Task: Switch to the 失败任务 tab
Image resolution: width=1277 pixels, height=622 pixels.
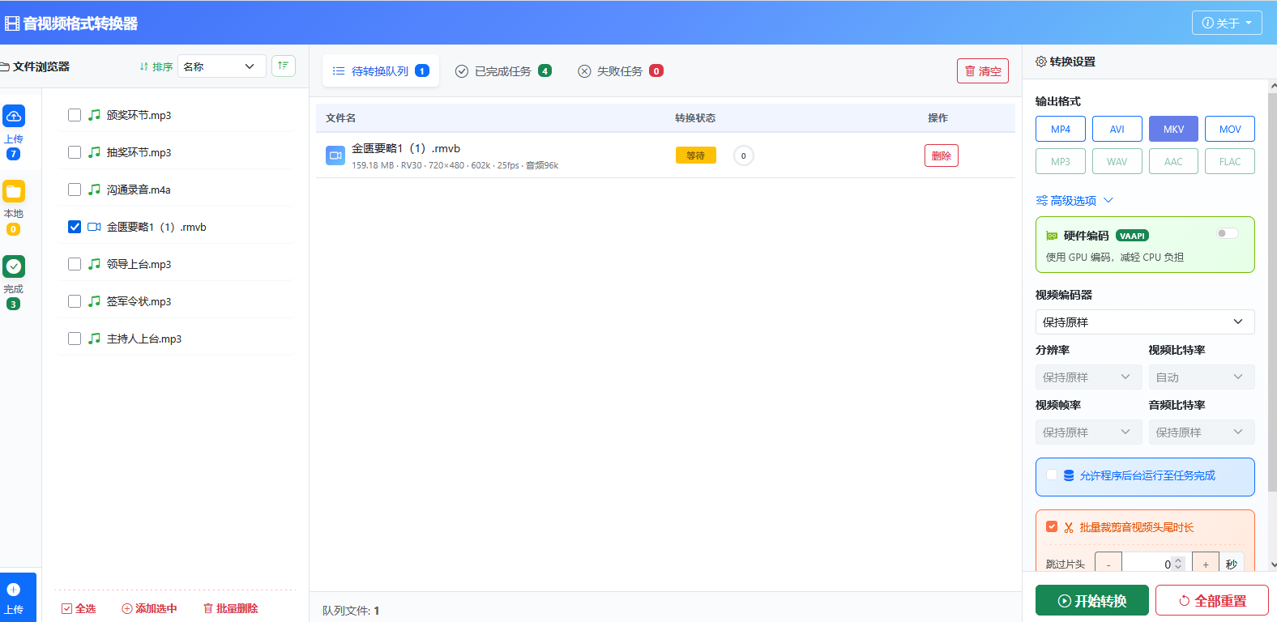Action: pyautogui.click(x=621, y=70)
